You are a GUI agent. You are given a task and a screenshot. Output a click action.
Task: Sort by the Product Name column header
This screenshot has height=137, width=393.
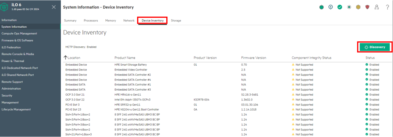(x=125, y=58)
